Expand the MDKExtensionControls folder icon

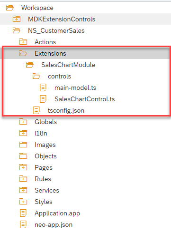click(17, 19)
